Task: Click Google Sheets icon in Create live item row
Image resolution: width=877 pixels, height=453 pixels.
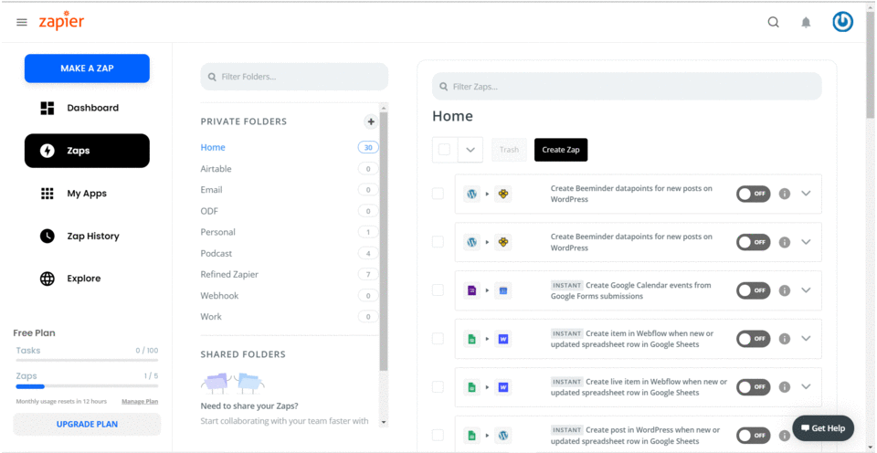Action: pyautogui.click(x=471, y=387)
